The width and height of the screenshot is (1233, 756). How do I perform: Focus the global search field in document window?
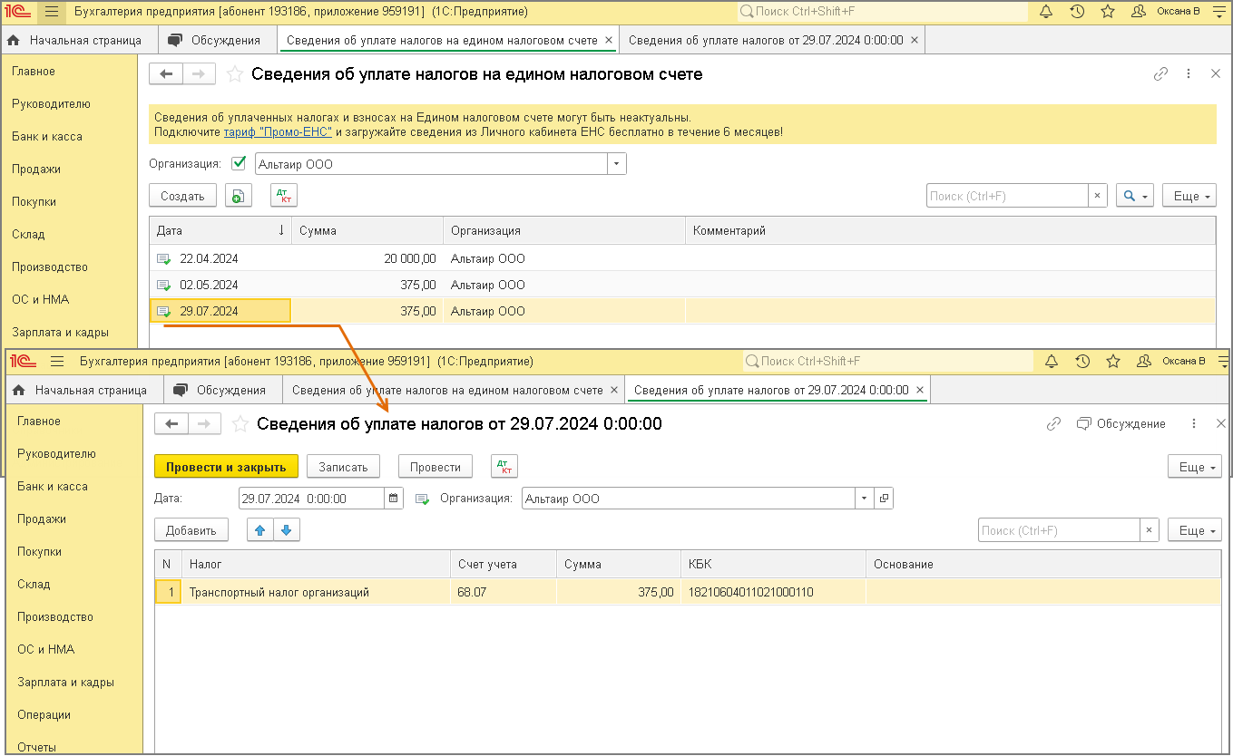[x=887, y=361]
